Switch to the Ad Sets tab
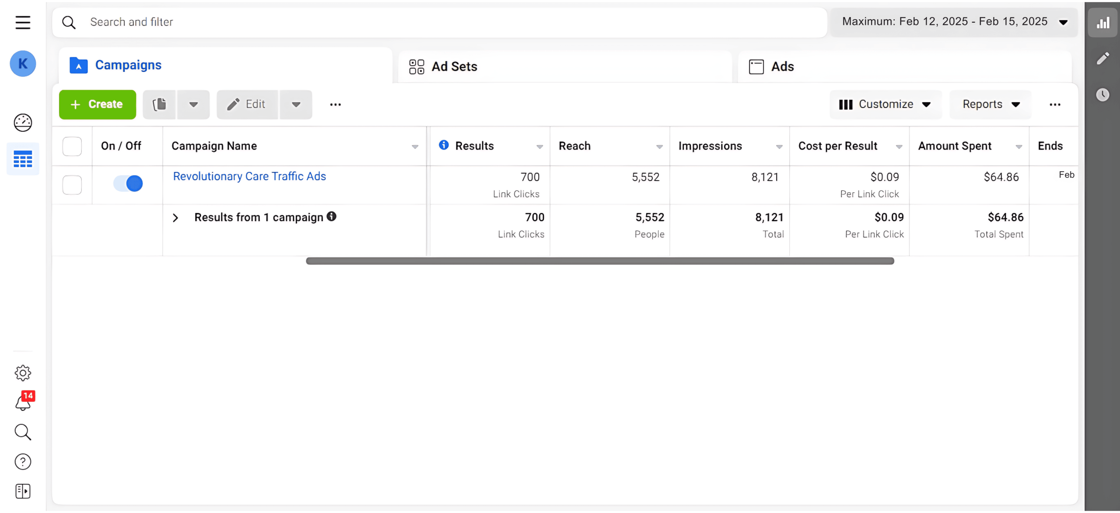 (444, 67)
